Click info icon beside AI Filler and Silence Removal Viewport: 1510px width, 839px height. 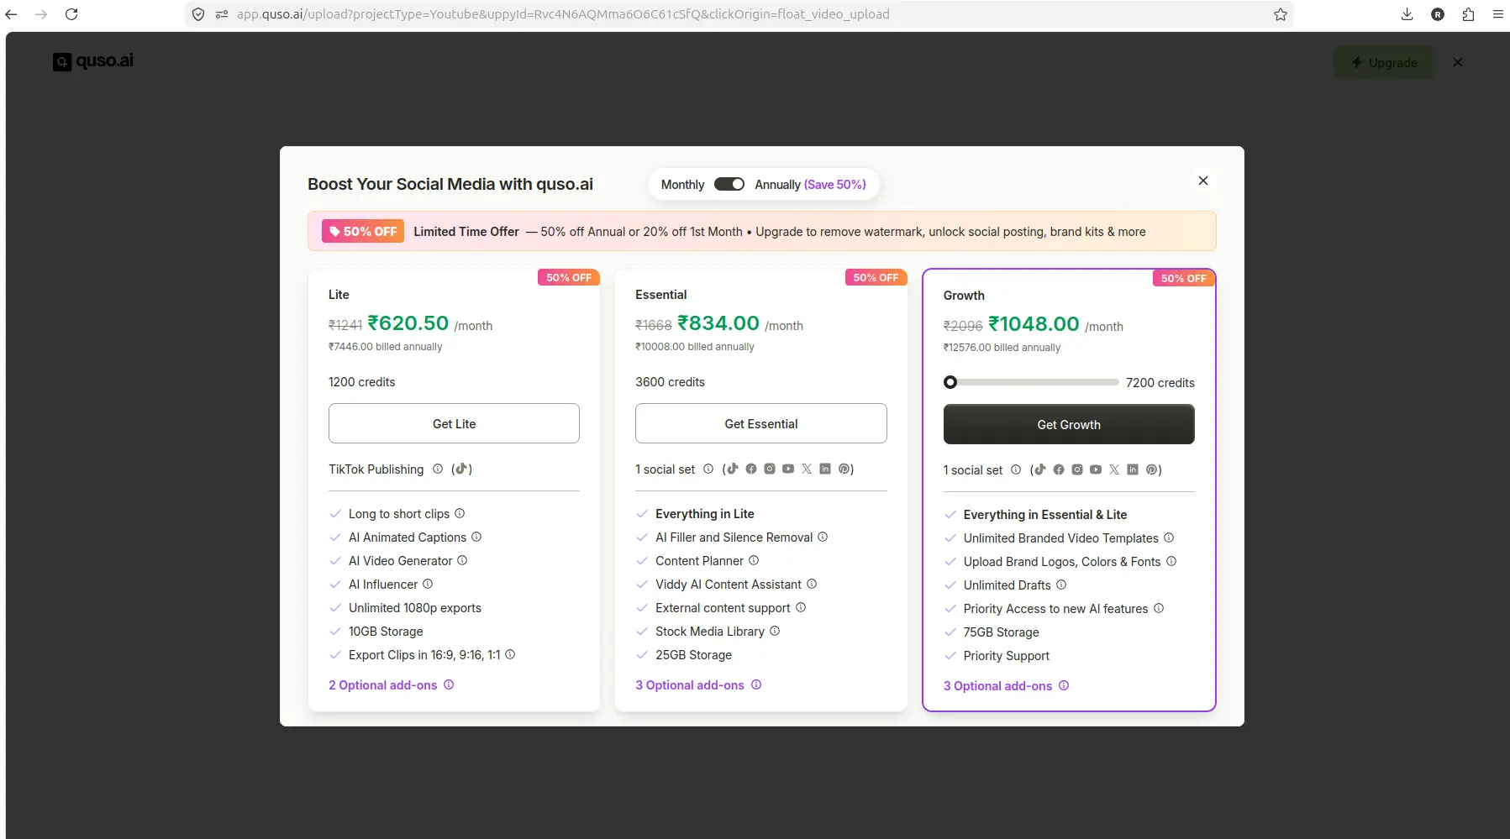pyautogui.click(x=823, y=537)
